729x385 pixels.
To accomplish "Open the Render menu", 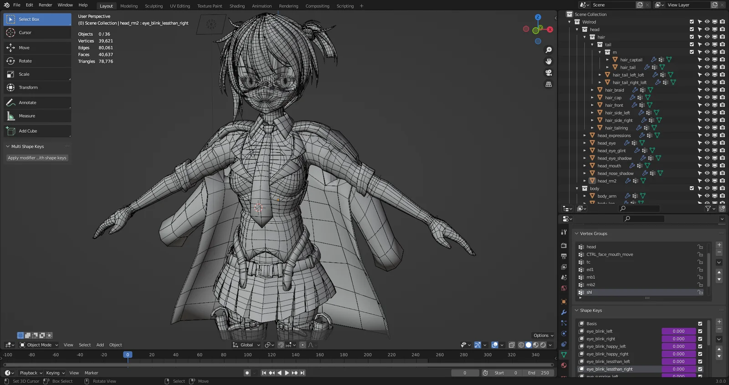I will [45, 5].
